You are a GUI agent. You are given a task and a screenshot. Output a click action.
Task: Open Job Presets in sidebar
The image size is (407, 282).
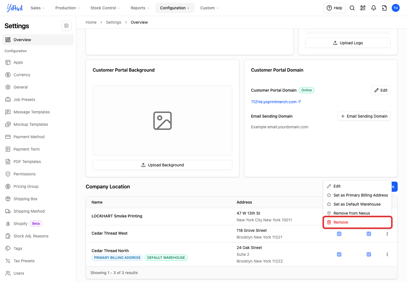pyautogui.click(x=38, y=100)
